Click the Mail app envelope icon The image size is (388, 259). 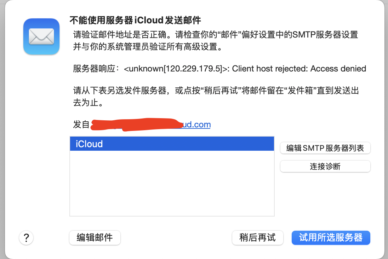click(x=41, y=36)
